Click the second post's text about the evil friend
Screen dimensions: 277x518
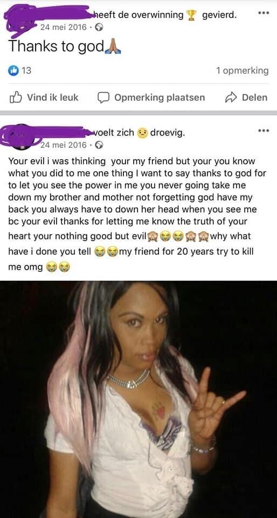pyautogui.click(x=136, y=214)
